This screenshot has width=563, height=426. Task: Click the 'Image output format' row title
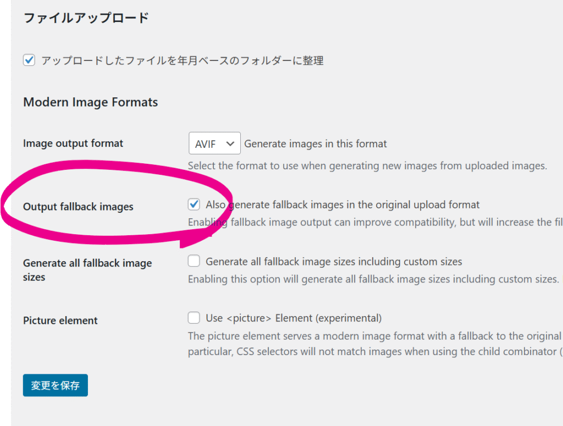(x=73, y=143)
